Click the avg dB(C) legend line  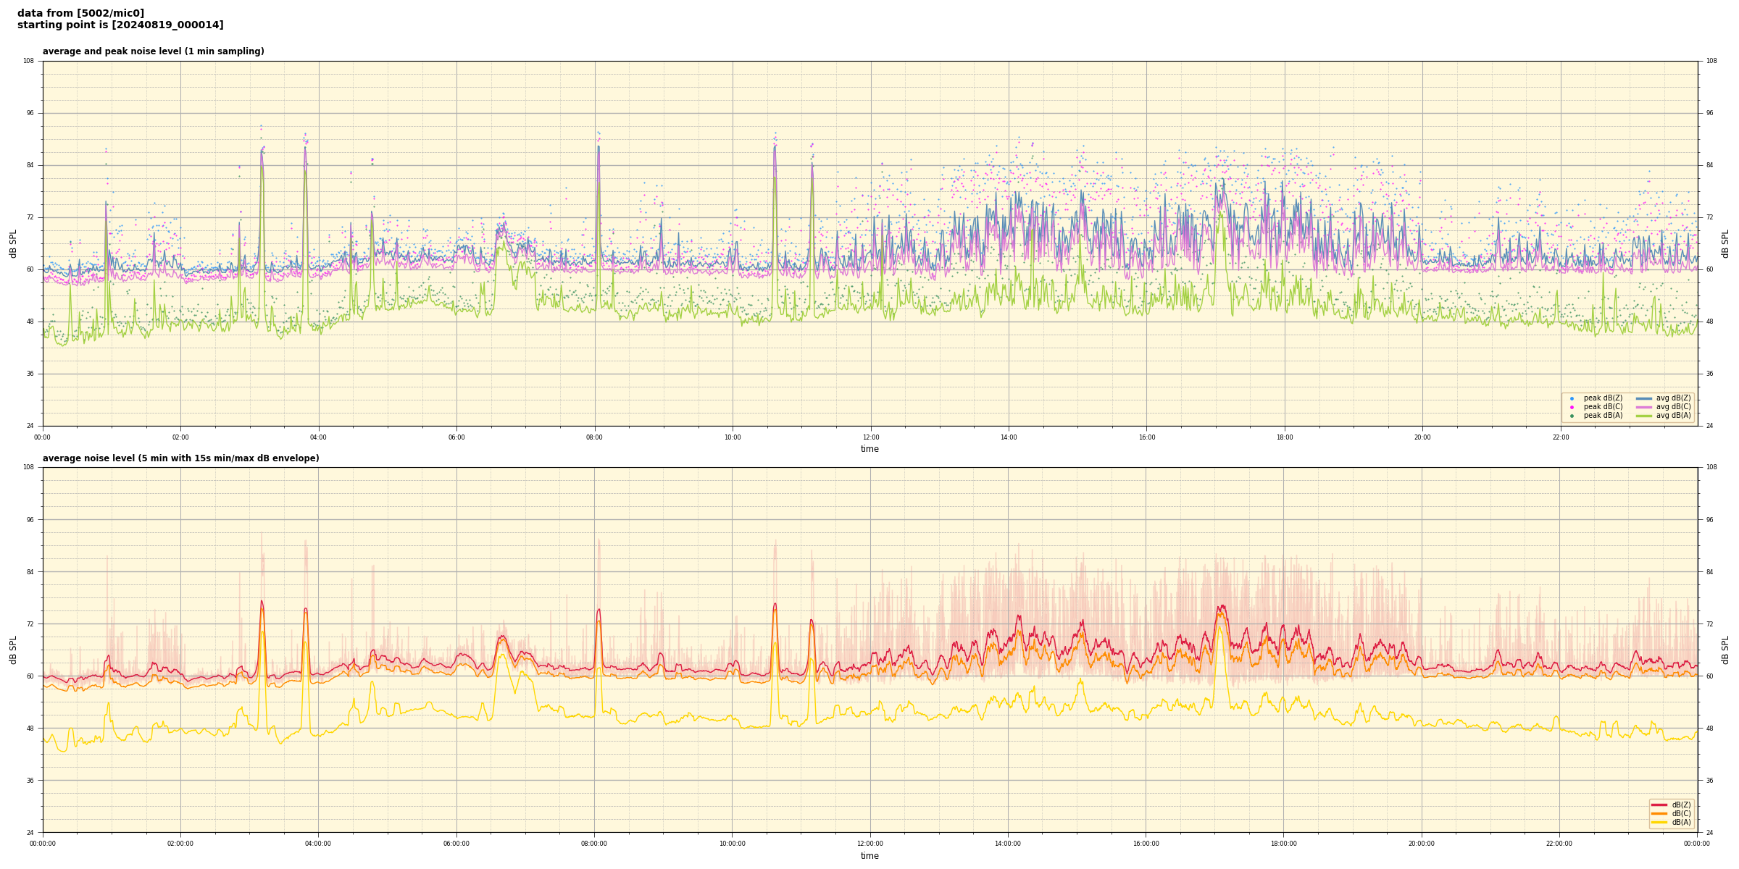1644,407
